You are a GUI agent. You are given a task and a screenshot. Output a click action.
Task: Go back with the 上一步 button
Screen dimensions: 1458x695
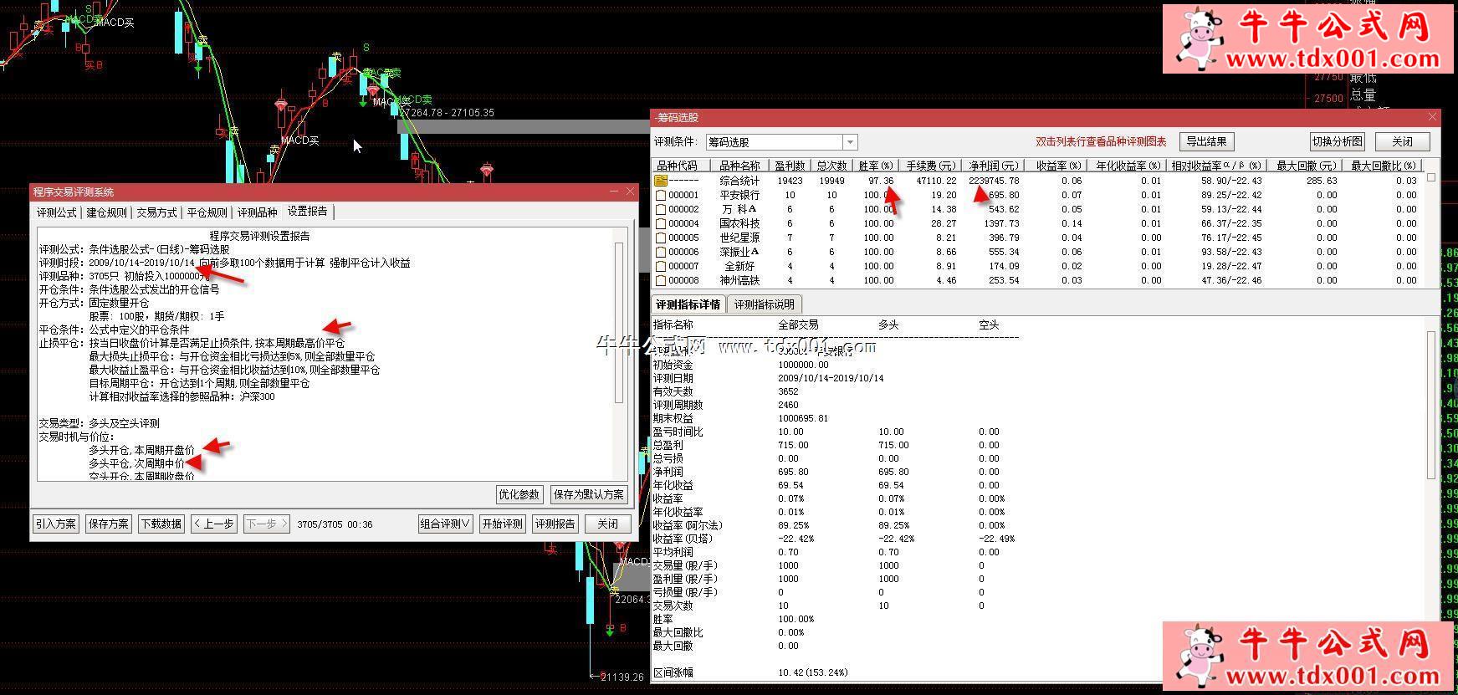coord(214,524)
